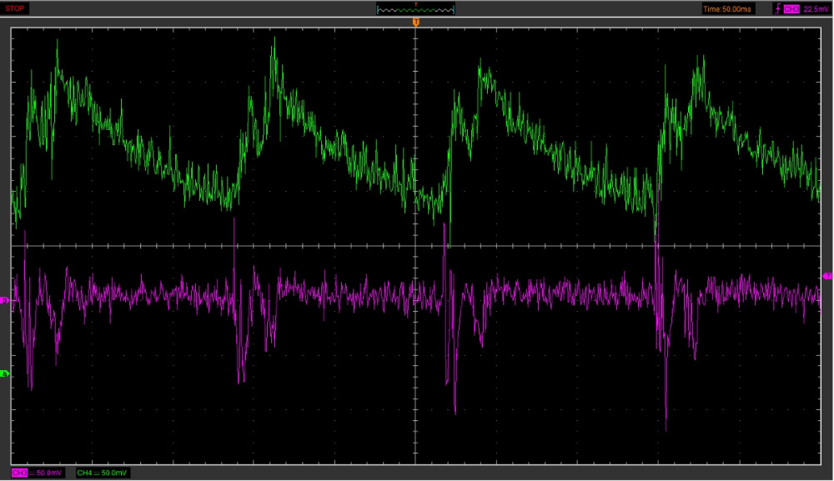834x481 pixels.
Task: Click the STOP run status indicator
Action: [x=14, y=8]
